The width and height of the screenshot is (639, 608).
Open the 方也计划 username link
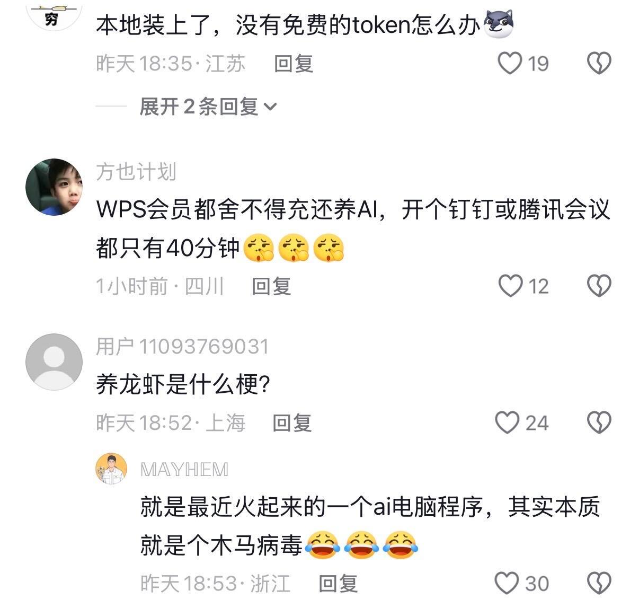tap(136, 172)
